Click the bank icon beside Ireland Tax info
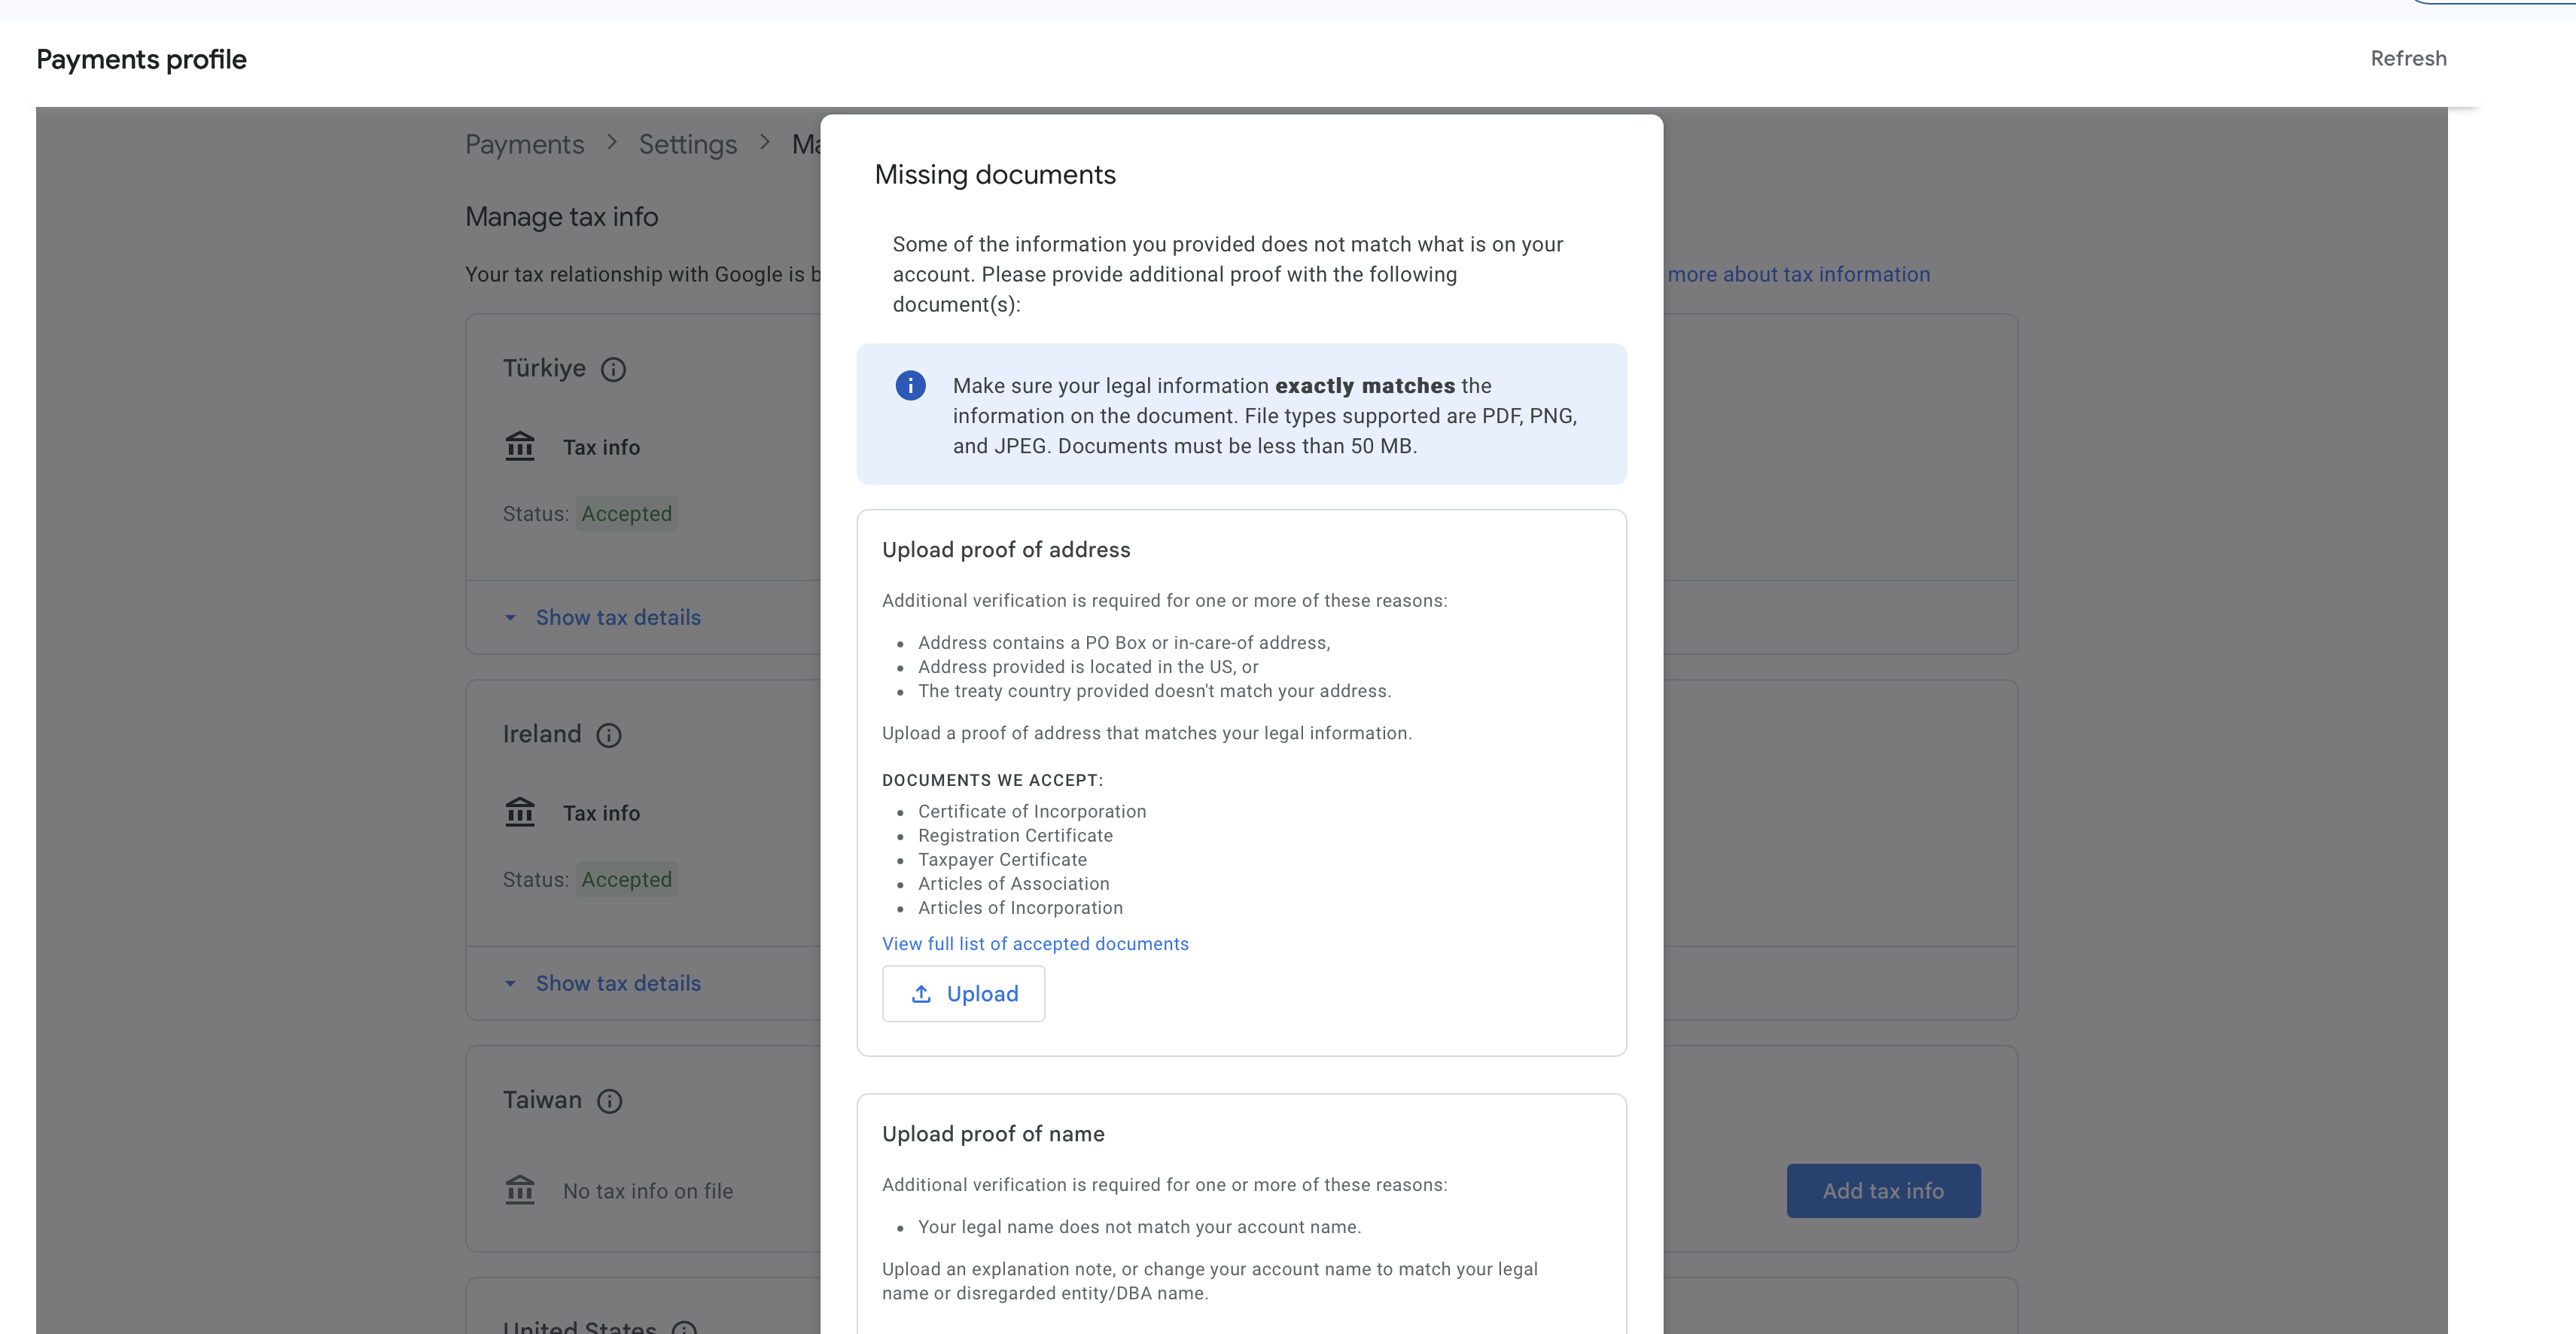 520,812
